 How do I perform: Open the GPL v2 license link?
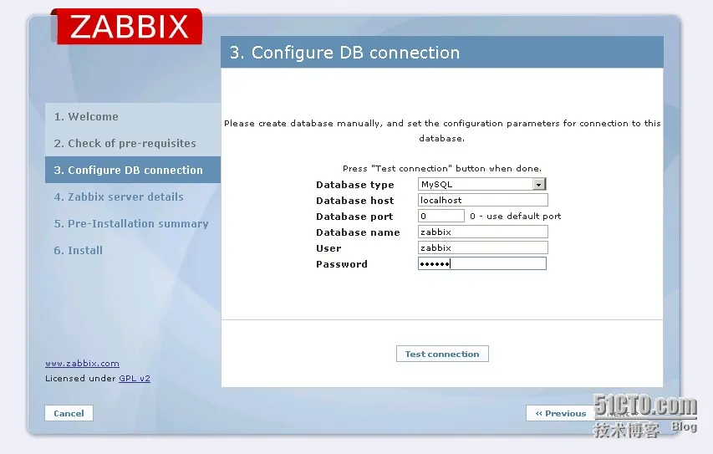(x=135, y=379)
